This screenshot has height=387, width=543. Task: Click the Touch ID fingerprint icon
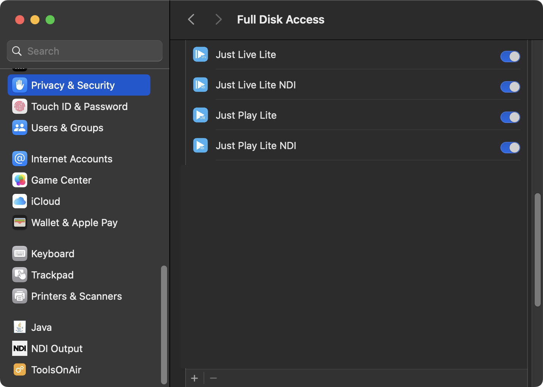point(20,106)
